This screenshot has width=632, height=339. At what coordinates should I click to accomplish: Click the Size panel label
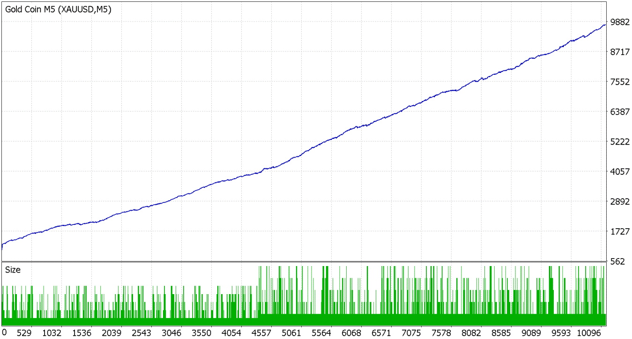[13, 270]
